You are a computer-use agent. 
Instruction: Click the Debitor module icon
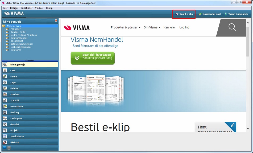click(5, 88)
